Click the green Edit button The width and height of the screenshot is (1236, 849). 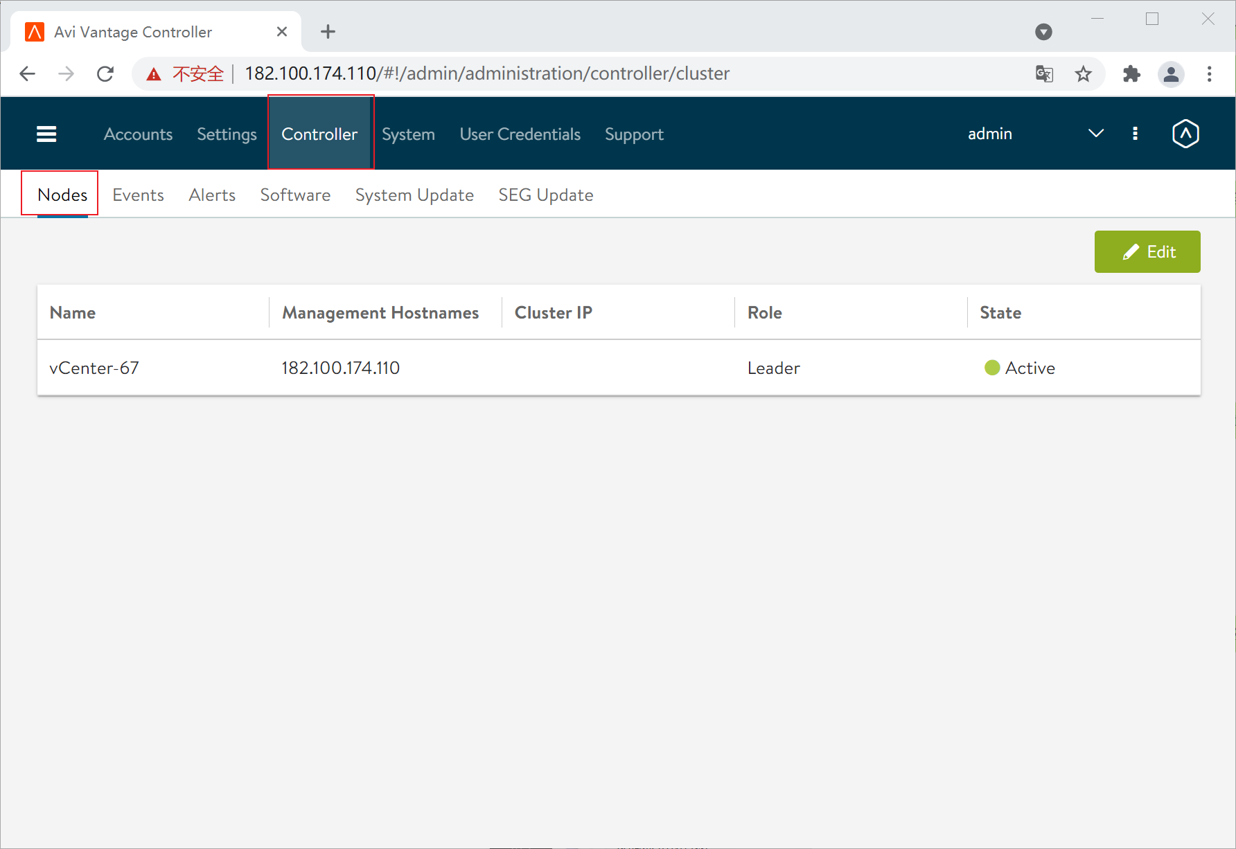1147,252
